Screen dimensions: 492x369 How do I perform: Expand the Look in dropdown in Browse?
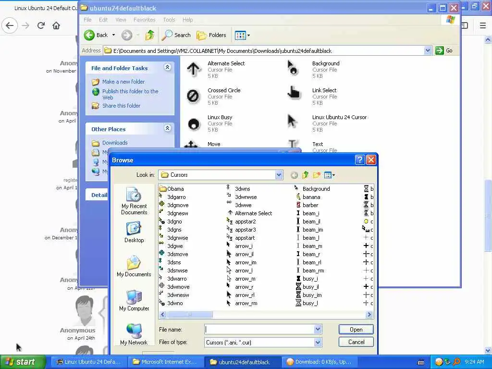tap(279, 175)
